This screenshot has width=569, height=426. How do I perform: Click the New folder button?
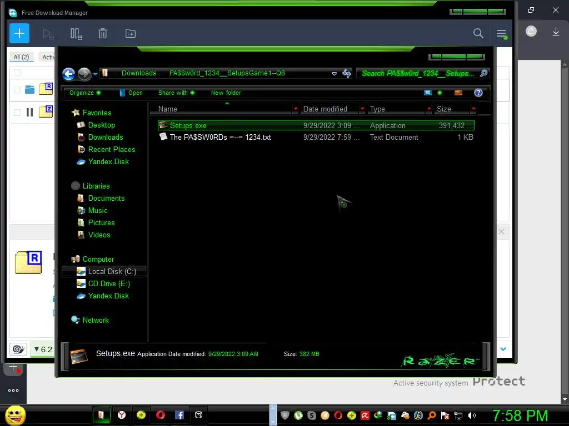[226, 93]
